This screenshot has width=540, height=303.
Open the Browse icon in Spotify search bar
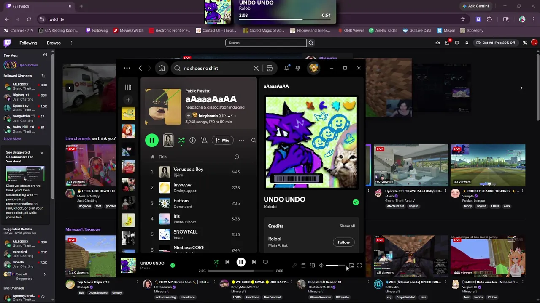point(270,68)
